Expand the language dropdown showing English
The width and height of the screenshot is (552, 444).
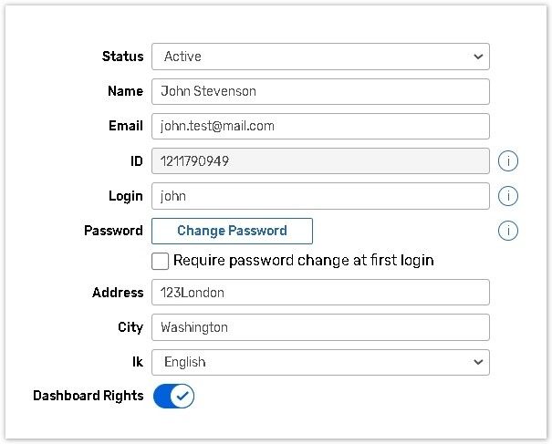(x=320, y=362)
